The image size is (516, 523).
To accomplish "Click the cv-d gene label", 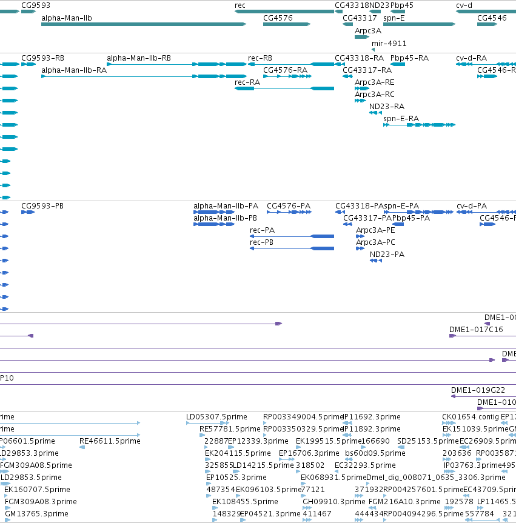I will pos(464,5).
